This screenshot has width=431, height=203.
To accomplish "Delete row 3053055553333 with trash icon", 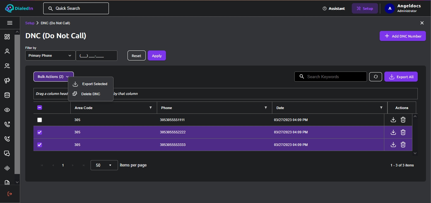I will (403, 144).
